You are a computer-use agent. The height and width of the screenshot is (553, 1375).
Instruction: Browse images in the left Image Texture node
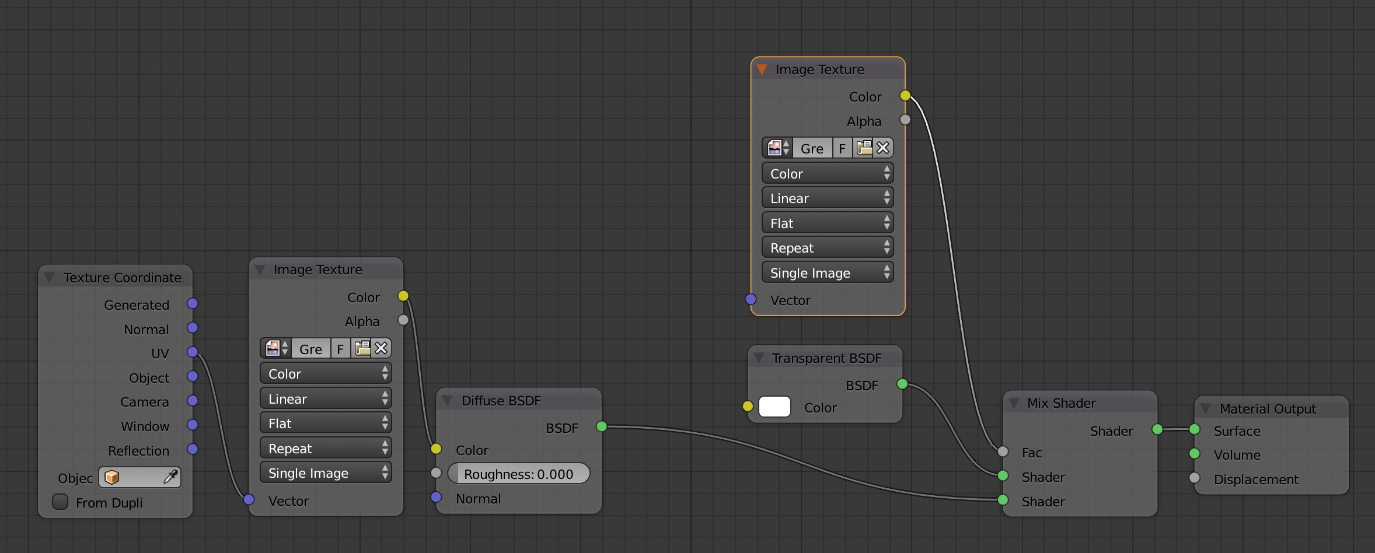coord(275,349)
